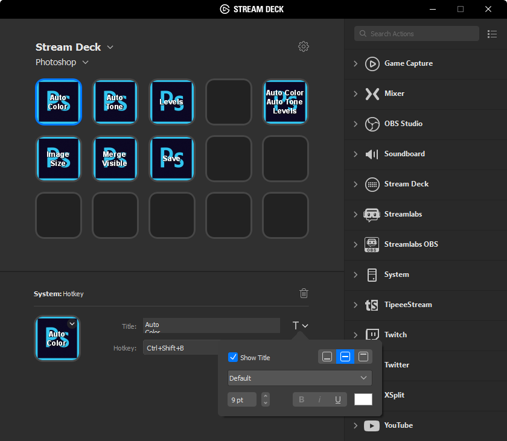Screen dimensions: 507x441
Task: Select the Merge Visible key
Action: (x=115, y=159)
